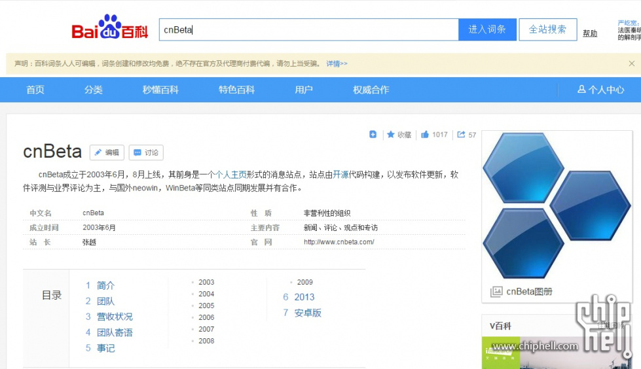
Task: Click the V百科 thumbnail image
Action: point(561,353)
